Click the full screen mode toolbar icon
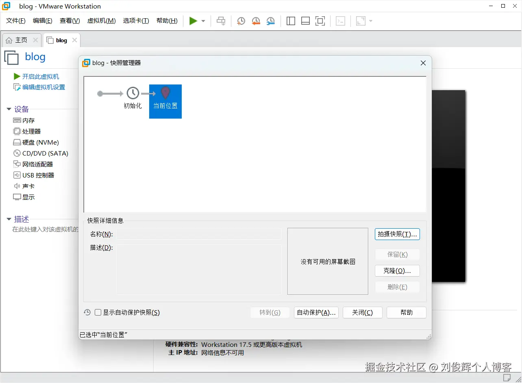522x383 pixels. point(320,21)
